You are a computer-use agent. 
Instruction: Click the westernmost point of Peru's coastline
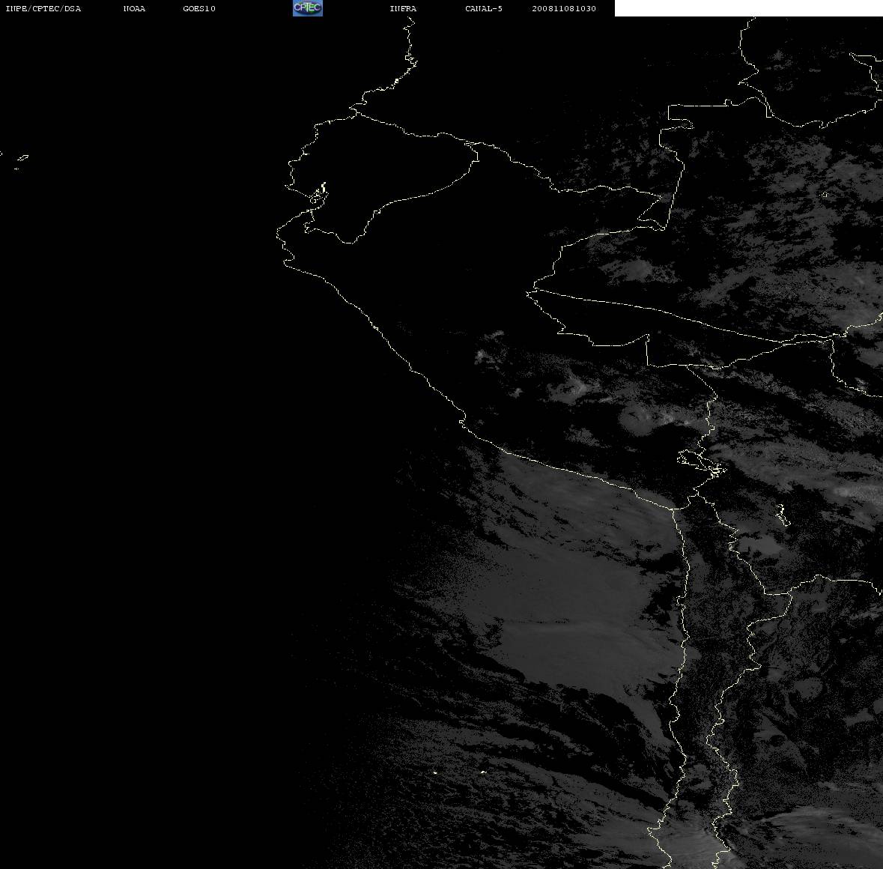click(278, 232)
